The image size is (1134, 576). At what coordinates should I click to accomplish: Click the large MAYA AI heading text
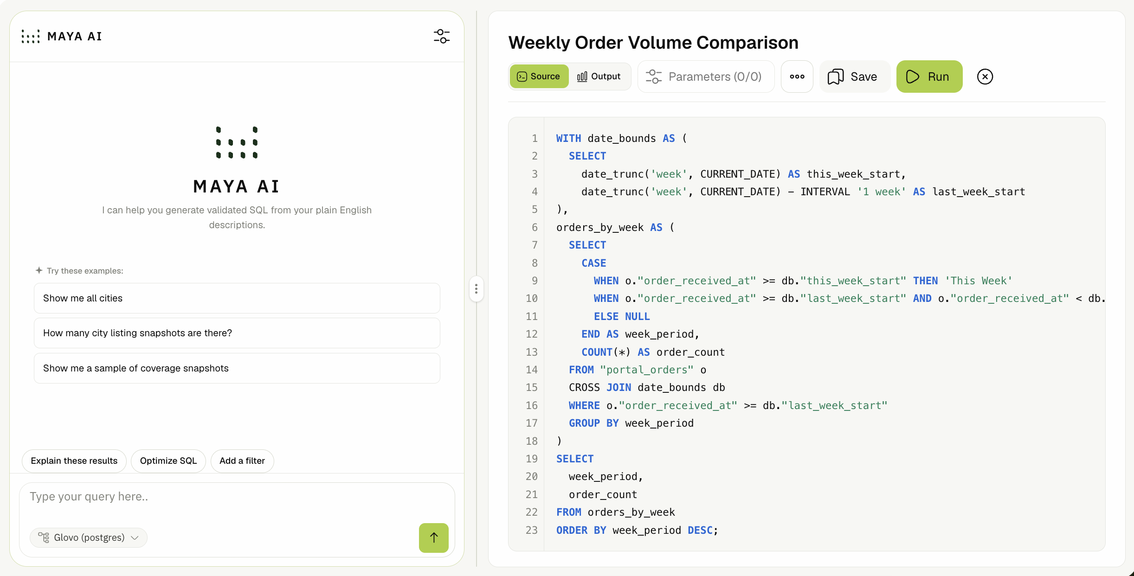tap(237, 186)
